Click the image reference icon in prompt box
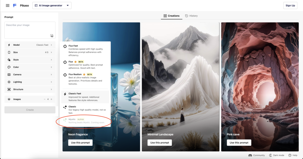 (52, 36)
